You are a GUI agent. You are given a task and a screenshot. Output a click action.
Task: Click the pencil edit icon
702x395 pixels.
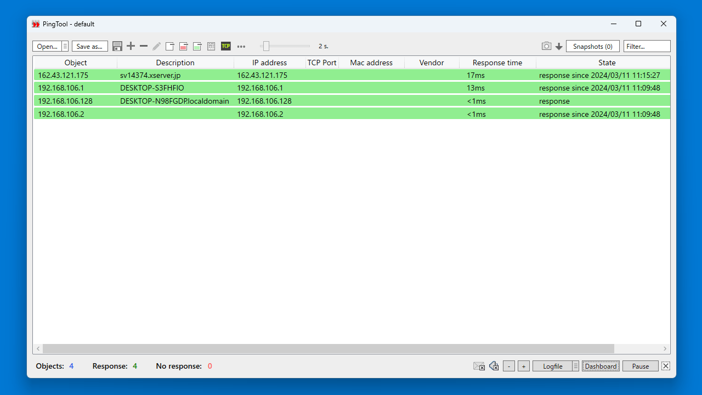[x=157, y=46]
